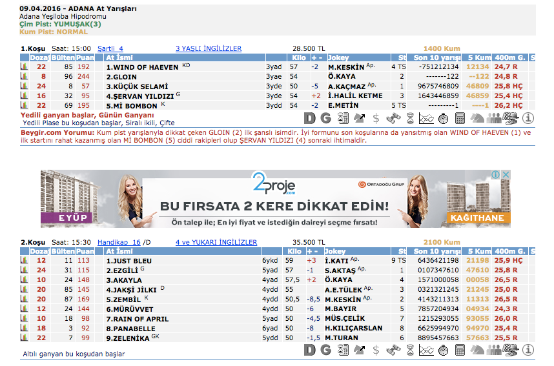
Task: Select horse 3.KÜÇÜK SELAMİ
Action: click(137, 86)
